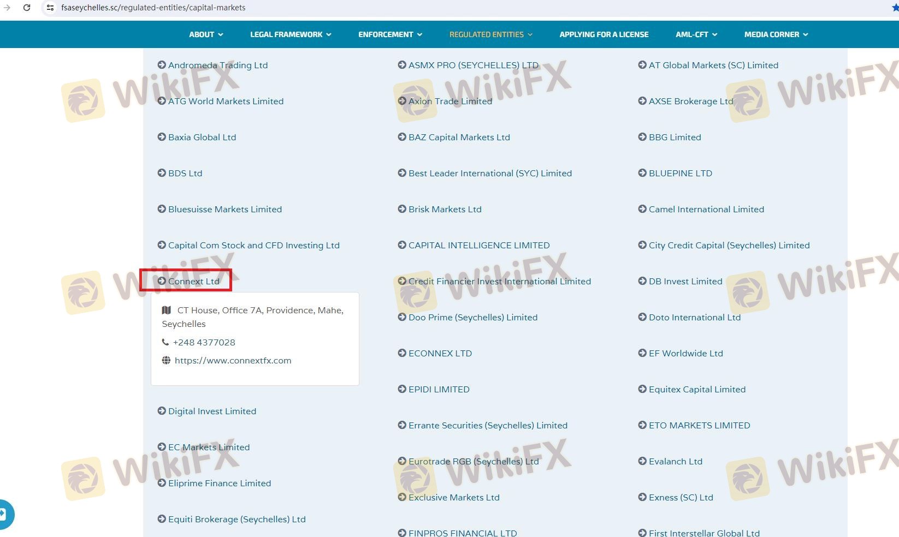Open the chat widget at bottom left
Viewport: 899px width, 537px height.
click(x=4, y=514)
